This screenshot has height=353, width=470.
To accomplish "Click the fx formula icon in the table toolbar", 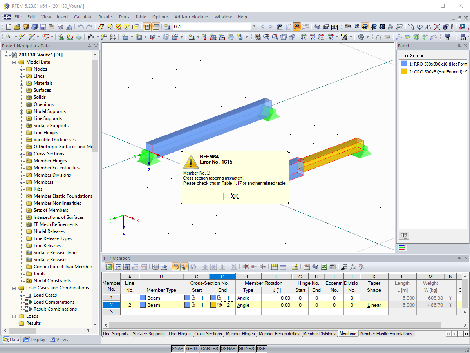I will coord(353,267).
